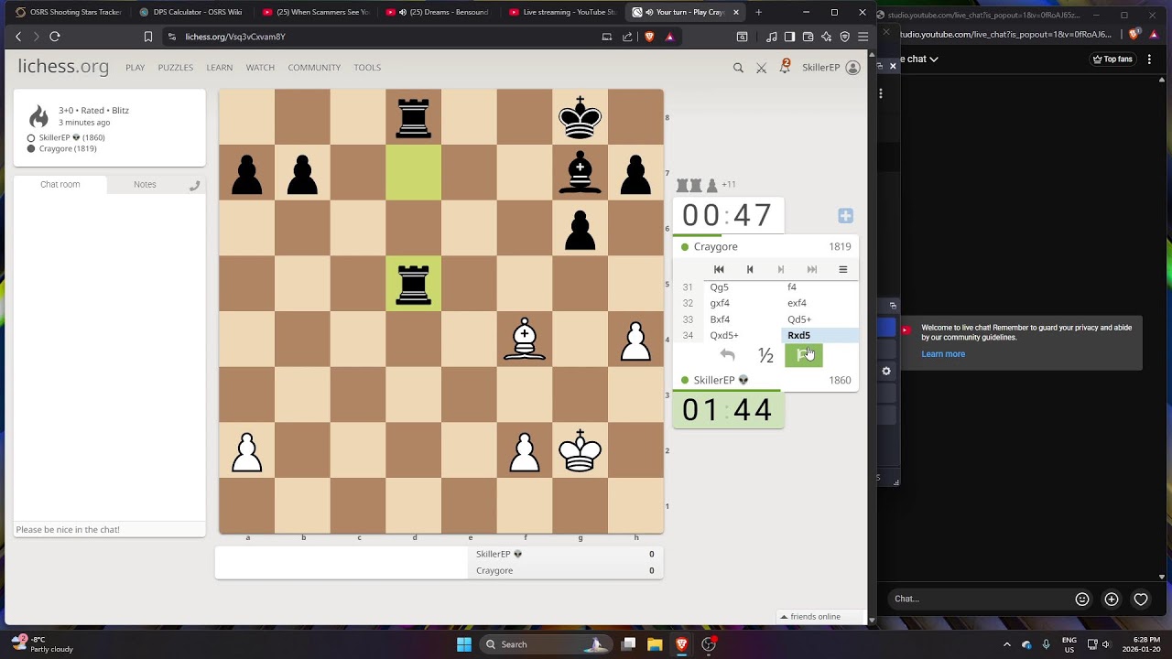
Task: Click the chat message input field
Action: tap(110, 529)
